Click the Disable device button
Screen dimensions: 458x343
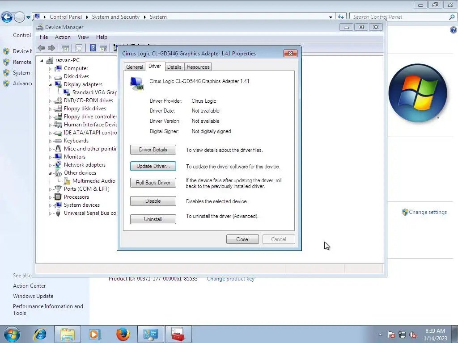(x=153, y=201)
